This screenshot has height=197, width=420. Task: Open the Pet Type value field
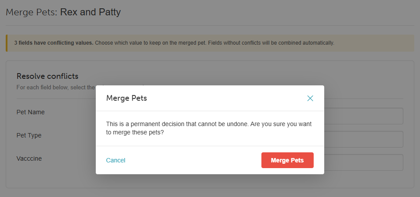point(363,139)
